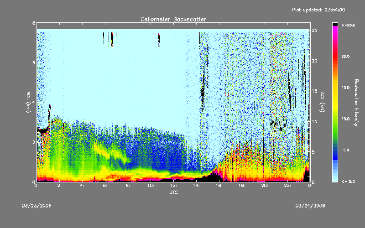Click the '14:' hour label on the UTC axis

point(196,186)
